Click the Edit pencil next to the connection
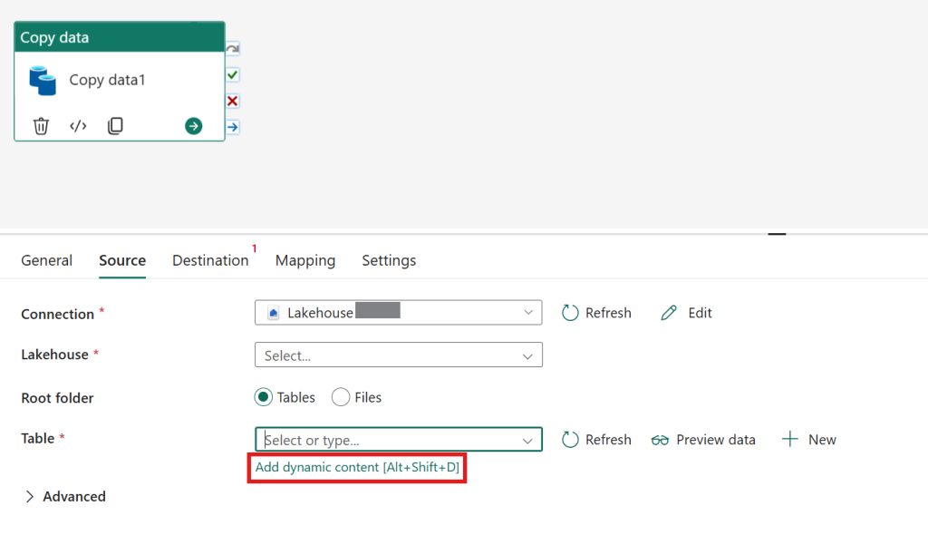The width and height of the screenshot is (928, 535). coord(686,312)
